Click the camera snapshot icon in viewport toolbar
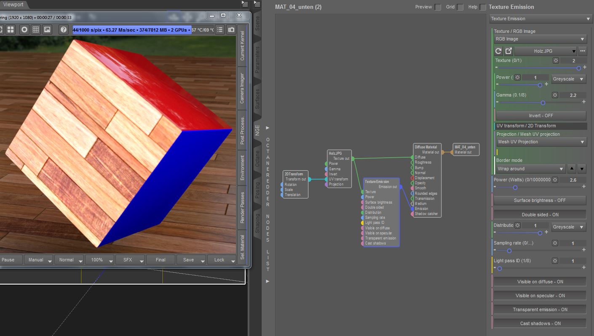The height and width of the screenshot is (336, 594). pyautogui.click(x=231, y=30)
